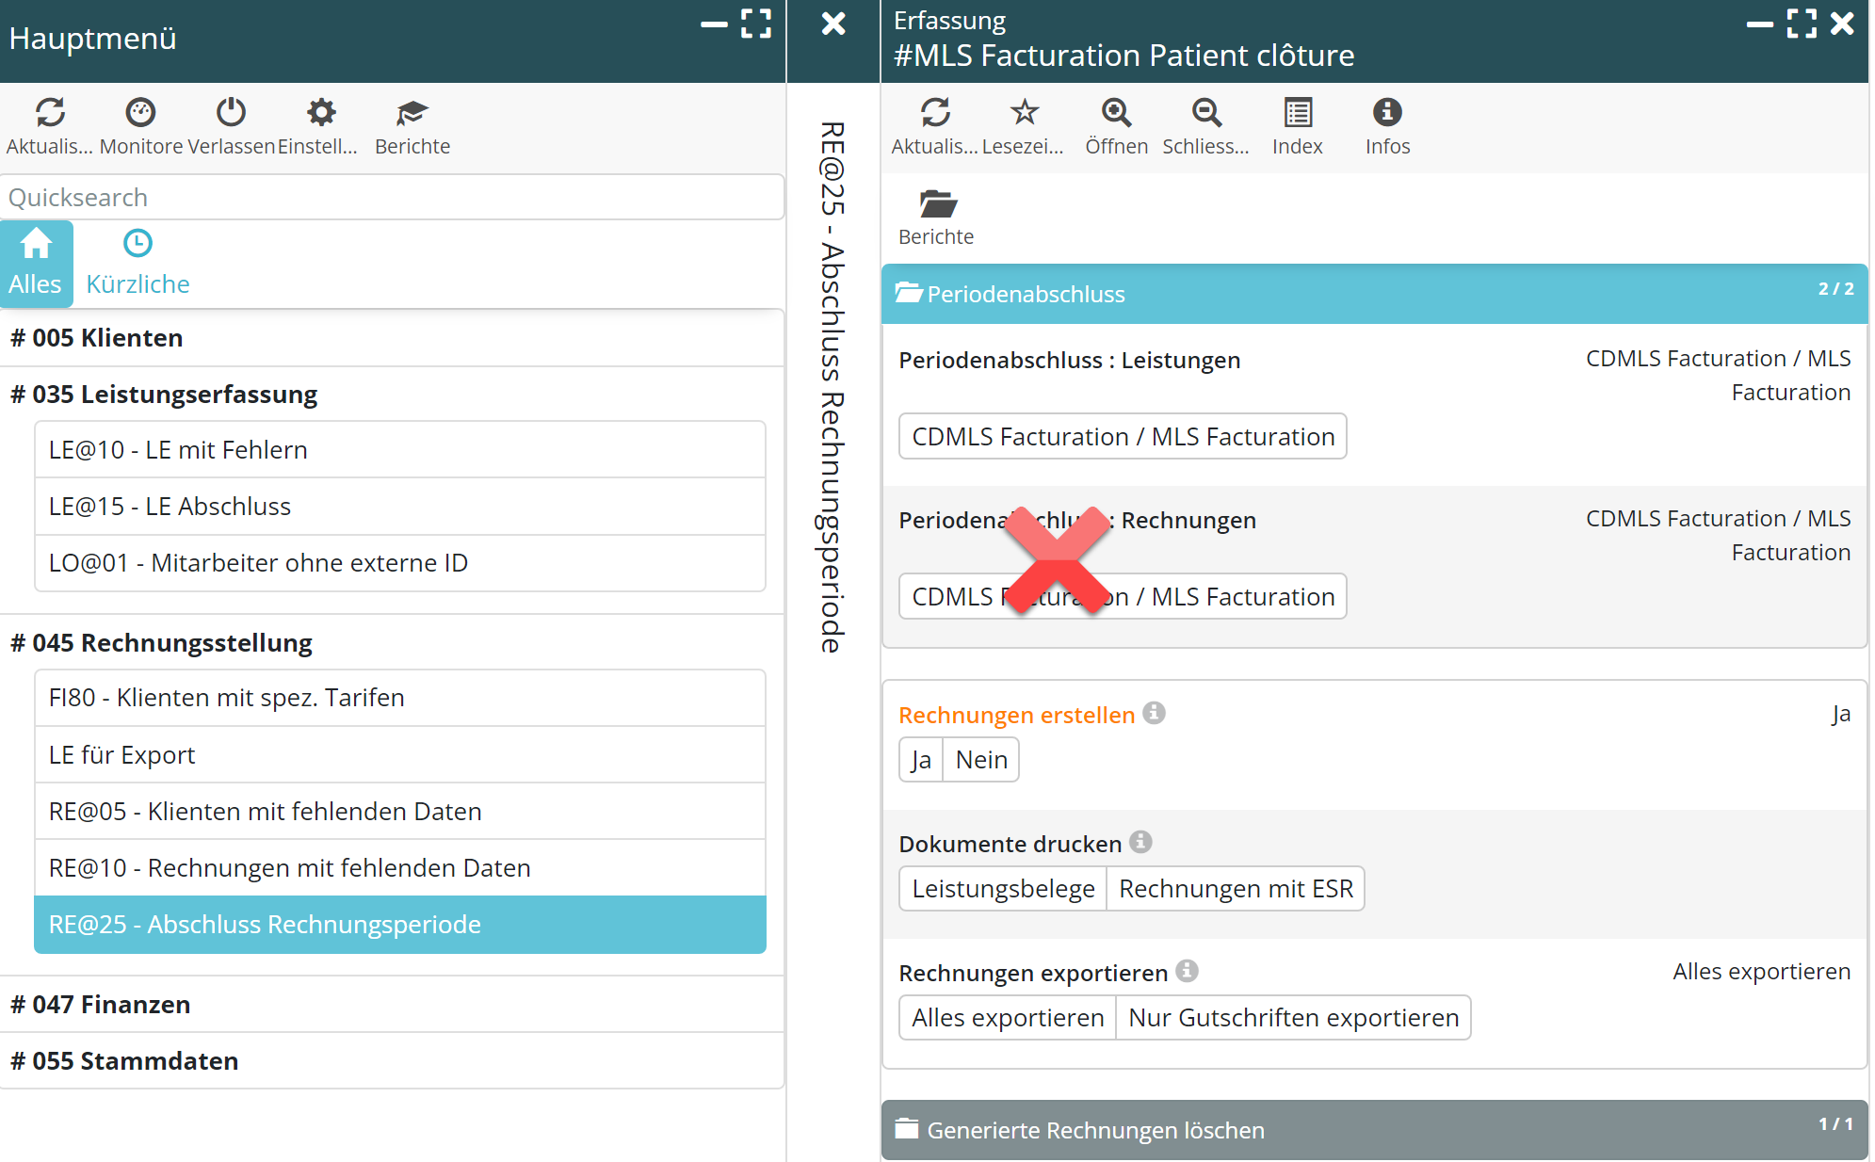
Task: Click the Lesezeichen star icon
Action: [1024, 113]
